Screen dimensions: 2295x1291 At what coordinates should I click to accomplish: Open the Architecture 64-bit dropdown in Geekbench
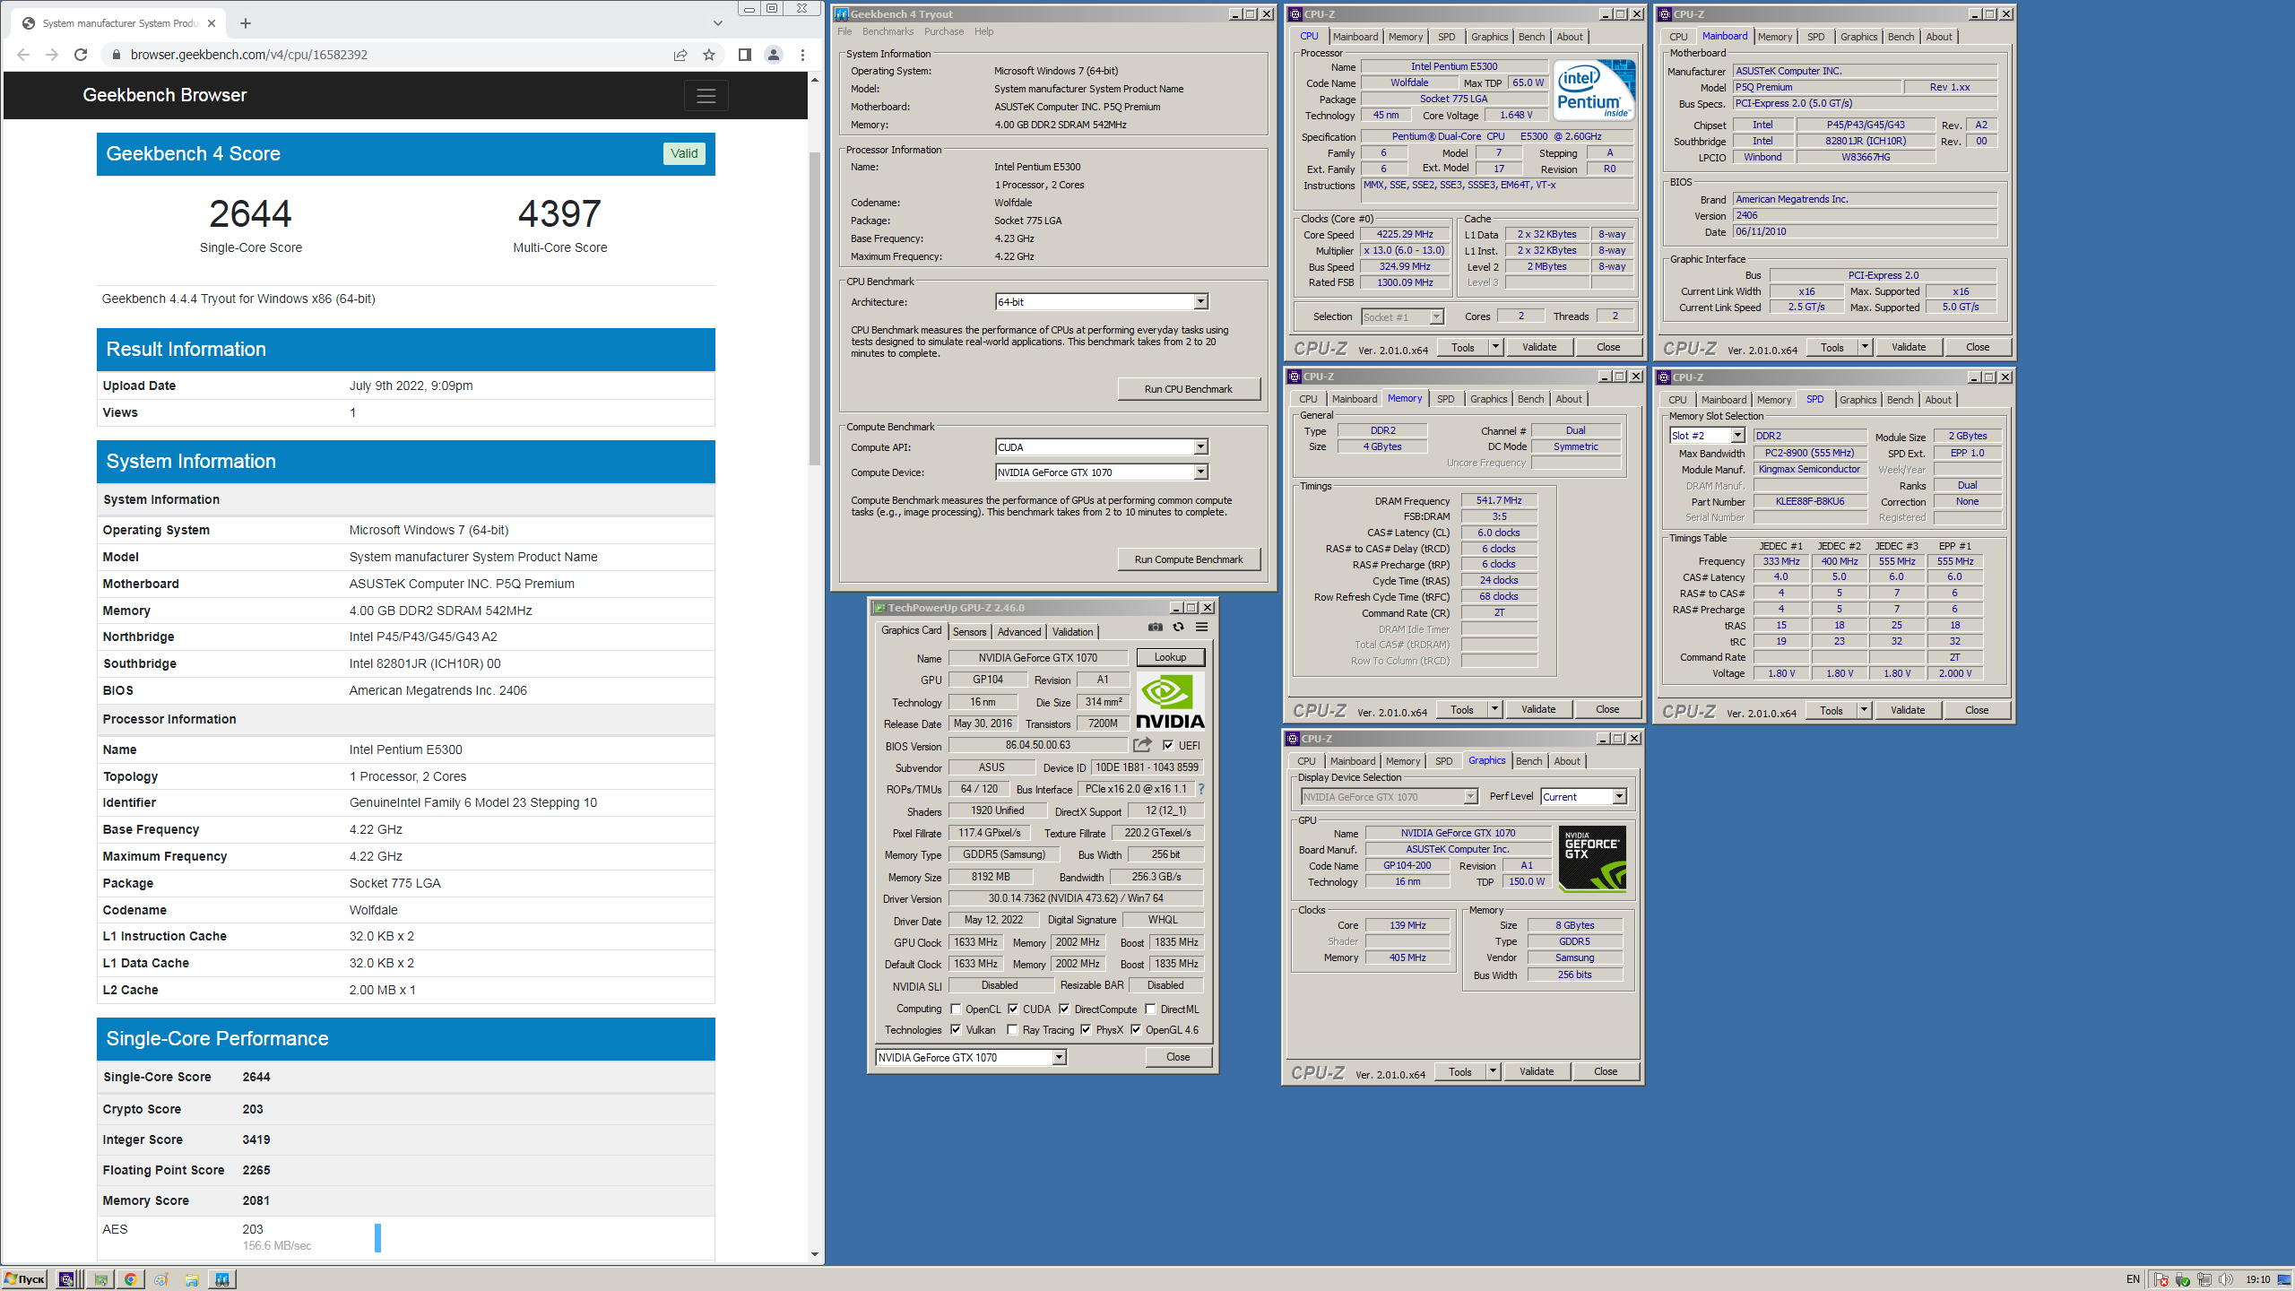[x=1102, y=302]
